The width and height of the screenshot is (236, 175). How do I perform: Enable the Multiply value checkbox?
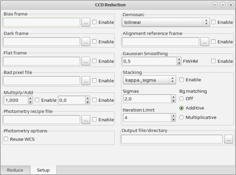(37, 100)
